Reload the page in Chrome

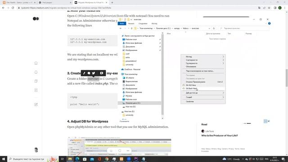tap(13, 8)
